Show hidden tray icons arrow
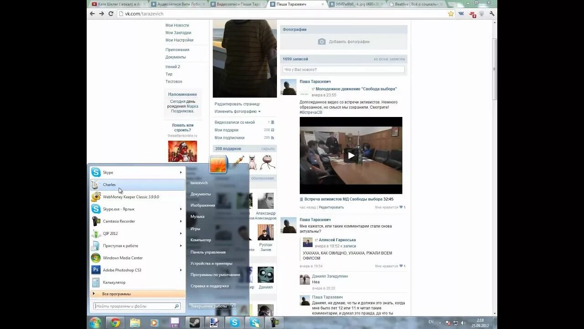 tap(440, 323)
